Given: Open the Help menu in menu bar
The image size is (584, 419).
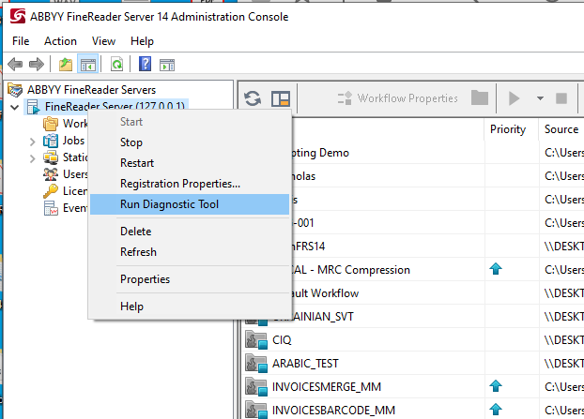Looking at the screenshot, I should (x=142, y=41).
